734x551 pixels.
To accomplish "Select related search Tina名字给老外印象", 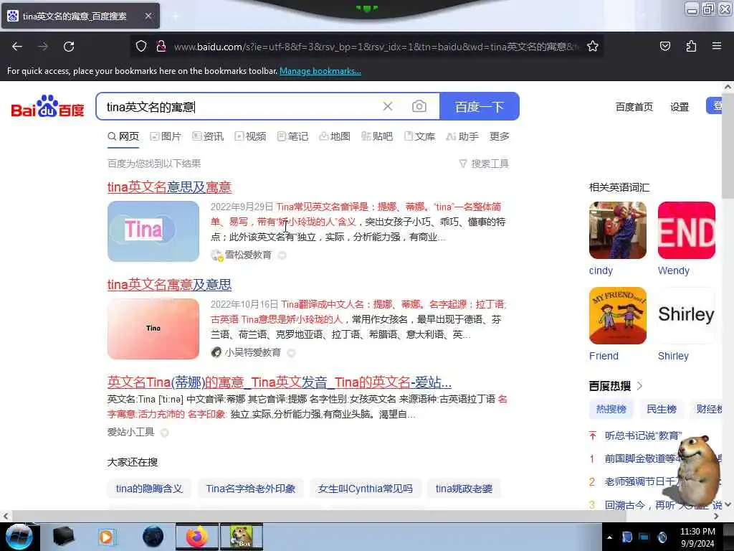I will (x=251, y=488).
